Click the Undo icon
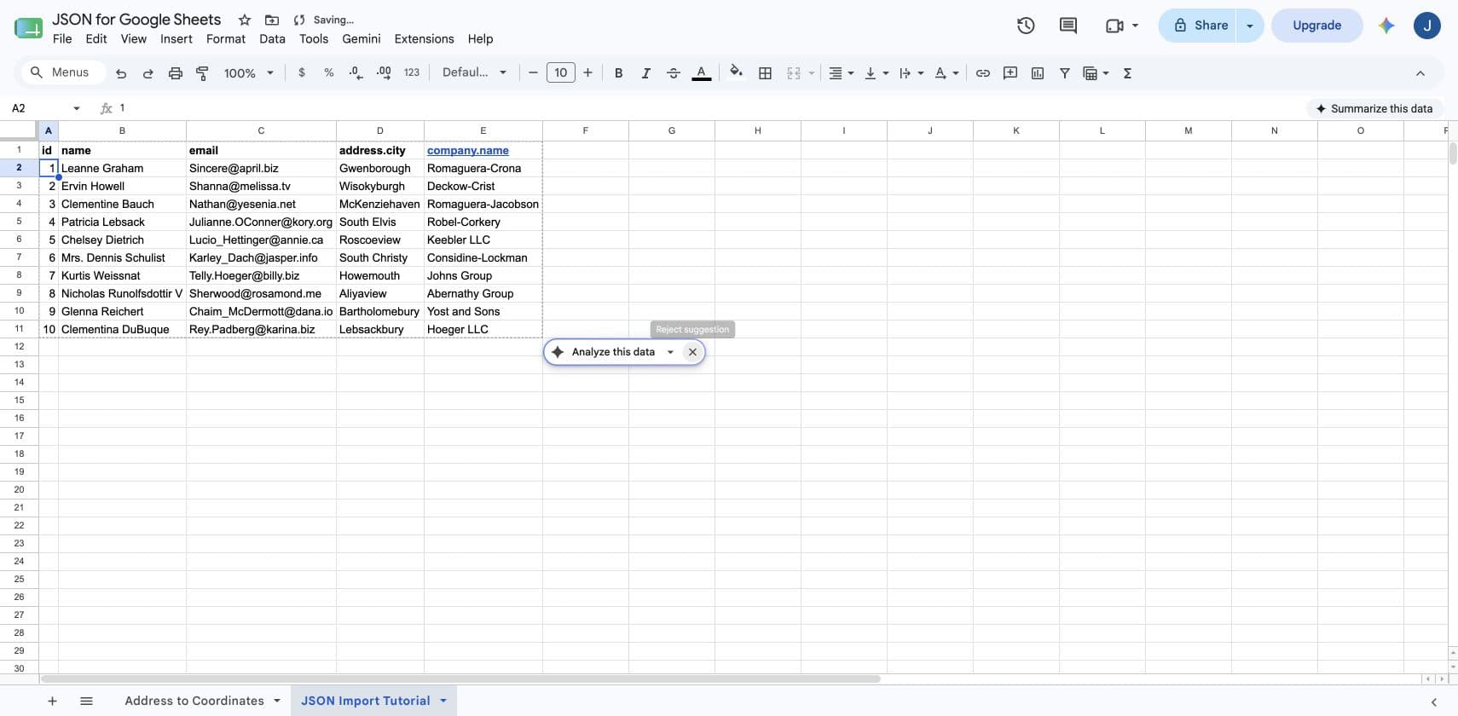1458x716 pixels. click(121, 73)
